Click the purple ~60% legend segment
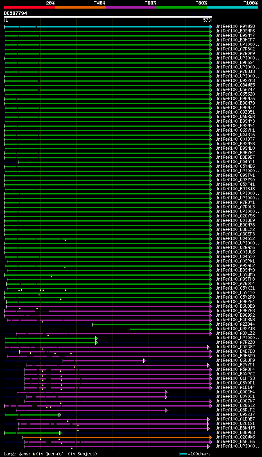This screenshot has width=262, height=457. coord(131,7)
